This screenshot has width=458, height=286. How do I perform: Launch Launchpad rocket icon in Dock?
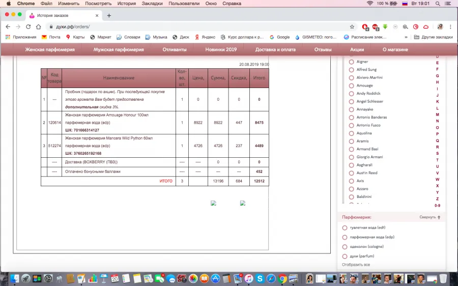[26, 278]
